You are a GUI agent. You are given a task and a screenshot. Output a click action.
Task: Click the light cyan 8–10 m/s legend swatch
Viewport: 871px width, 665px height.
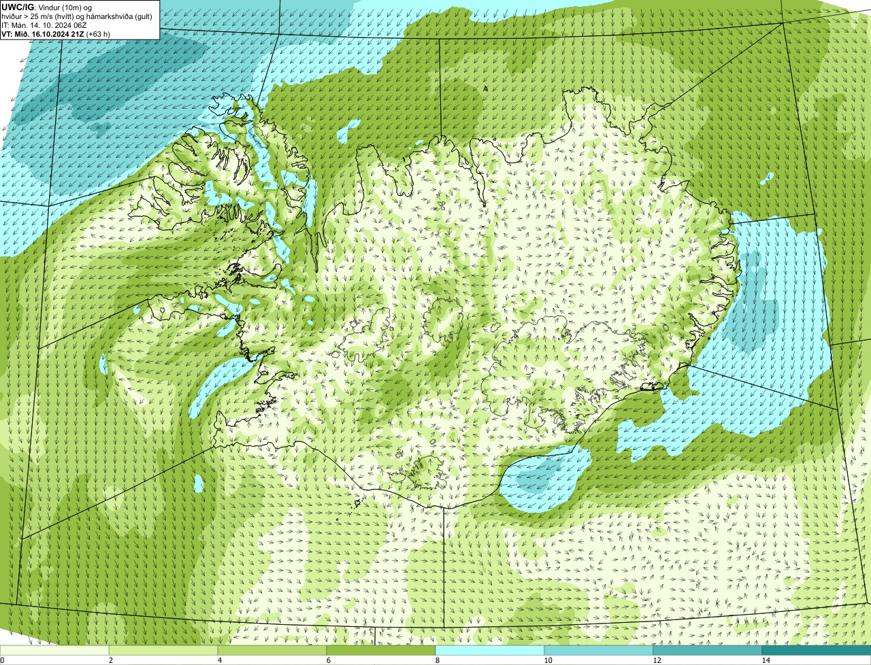[490, 650]
